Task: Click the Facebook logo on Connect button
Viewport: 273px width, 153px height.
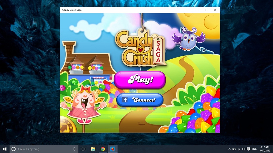Action: point(125,100)
